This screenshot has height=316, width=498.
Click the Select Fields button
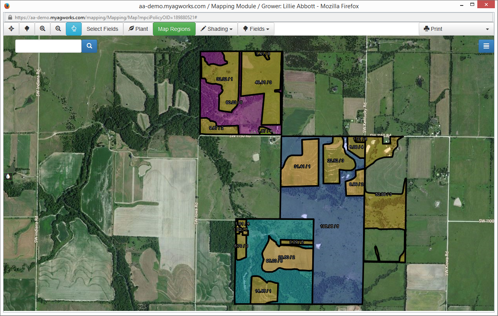point(102,29)
